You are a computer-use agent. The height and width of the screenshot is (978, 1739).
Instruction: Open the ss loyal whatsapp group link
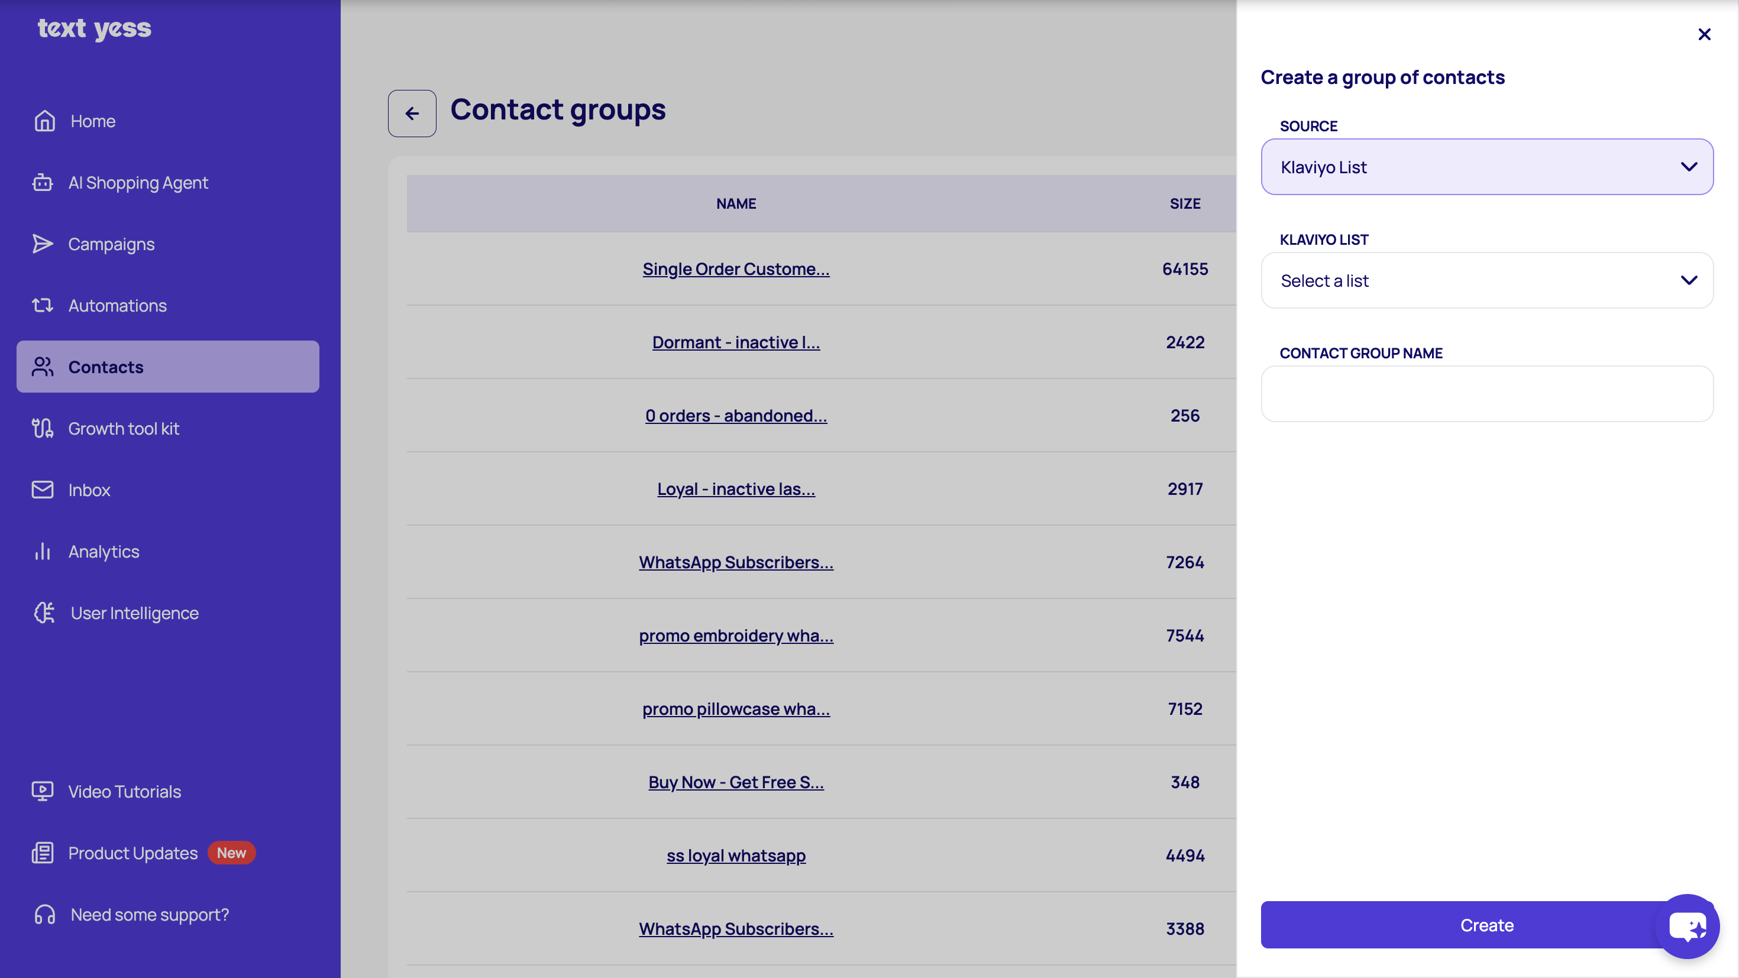[x=736, y=855]
